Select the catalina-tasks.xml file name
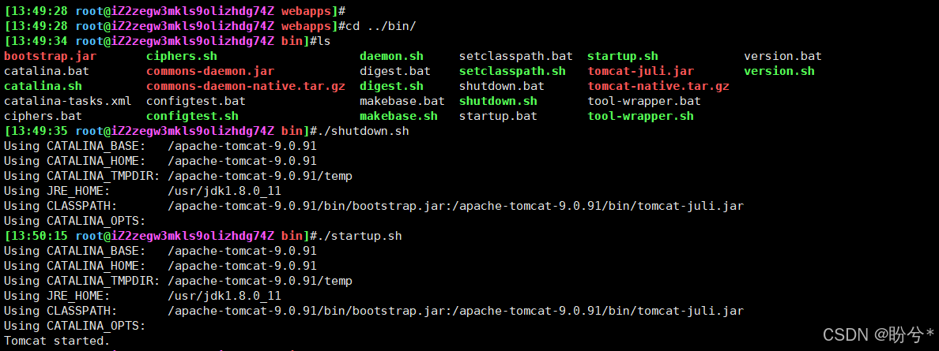Viewport: 939px width, 351px height. click(68, 101)
